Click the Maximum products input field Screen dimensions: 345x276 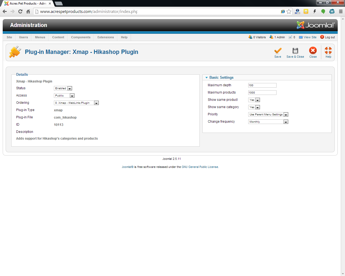[x=262, y=93]
